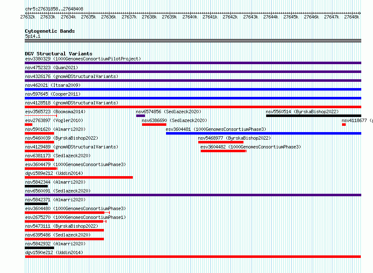373x273 pixels.
Task: Select the tiny red bar under nsv4118677
Action: (x=344, y=125)
